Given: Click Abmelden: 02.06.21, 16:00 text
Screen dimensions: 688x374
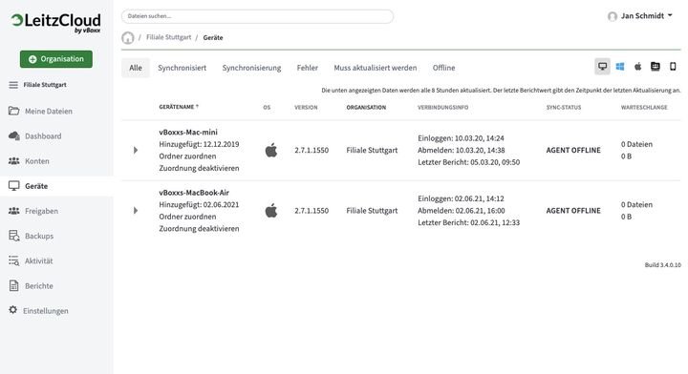Looking at the screenshot, I should (x=462, y=211).
